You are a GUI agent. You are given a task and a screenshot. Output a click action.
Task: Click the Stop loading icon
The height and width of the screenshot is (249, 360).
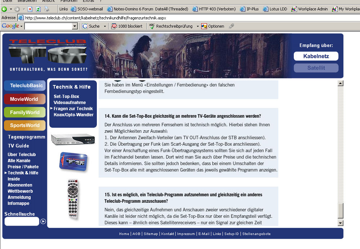(x=30, y=9)
